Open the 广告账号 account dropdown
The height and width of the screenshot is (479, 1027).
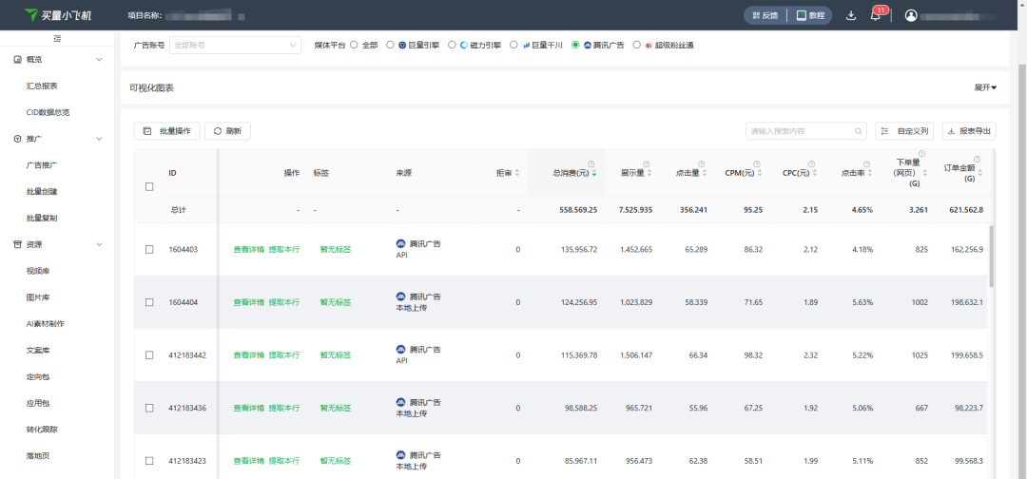click(235, 46)
